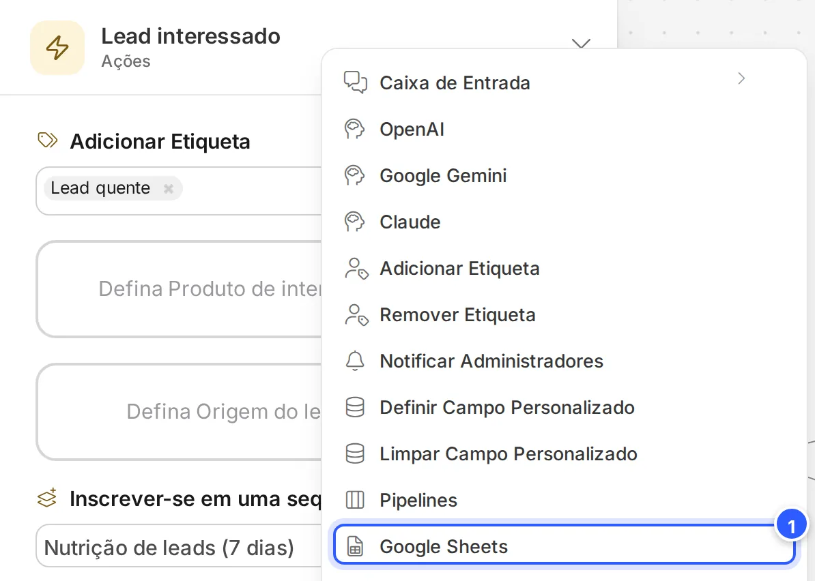Image resolution: width=815 pixels, height=581 pixels.
Task: Click the Adicionar Etiqueta person-tag icon in menu
Action: pyautogui.click(x=356, y=269)
